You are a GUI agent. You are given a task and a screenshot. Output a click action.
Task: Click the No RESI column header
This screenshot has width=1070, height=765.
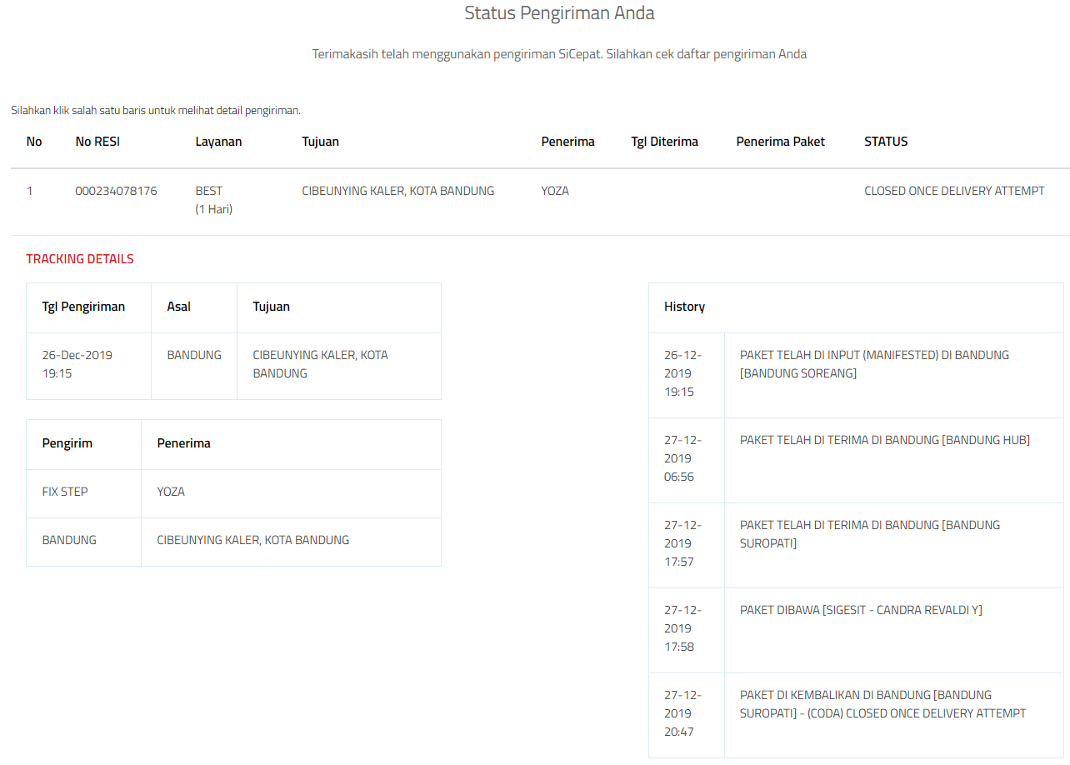[x=97, y=142]
